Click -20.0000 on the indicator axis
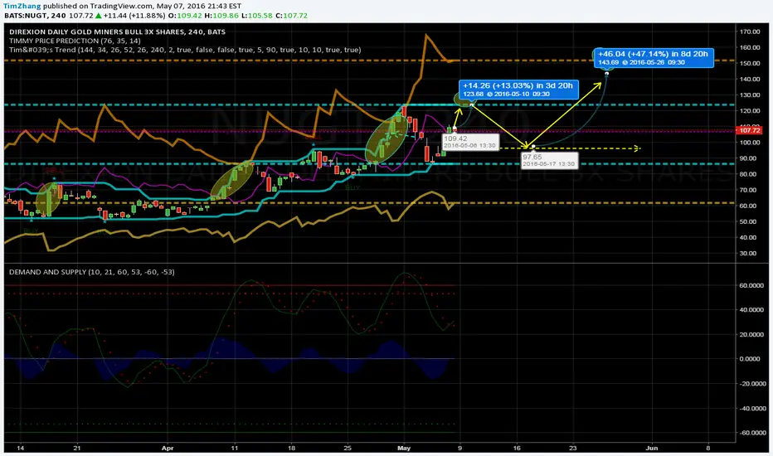Image resolution: width=773 pixels, height=456 pixels. (751, 384)
